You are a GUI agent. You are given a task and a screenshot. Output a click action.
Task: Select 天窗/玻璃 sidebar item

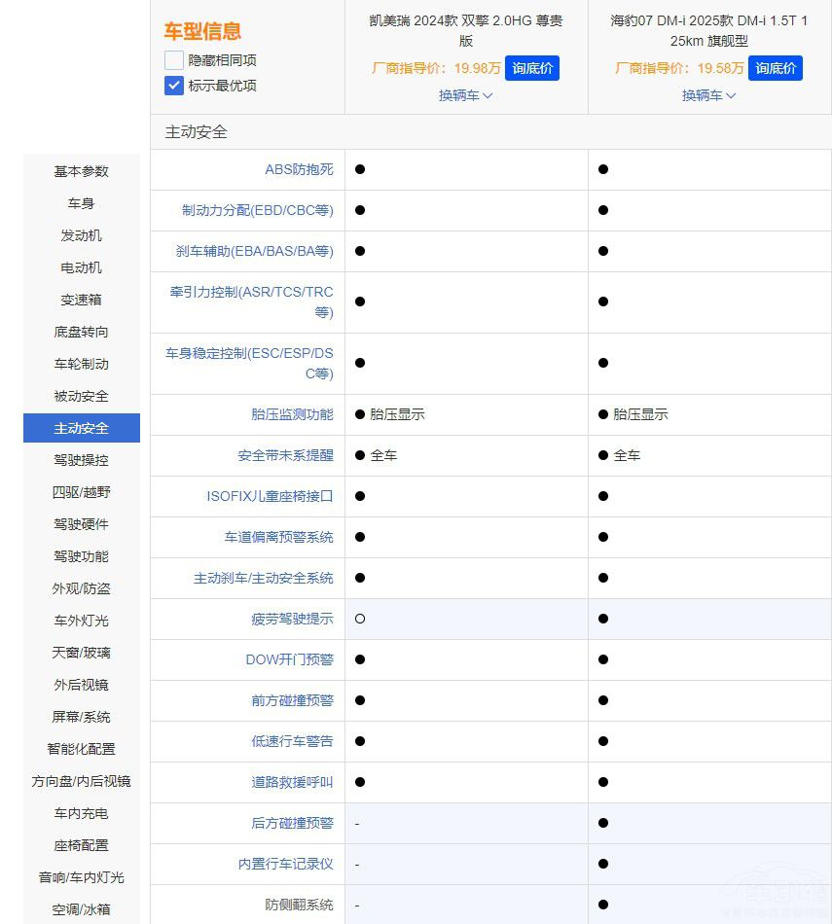tap(82, 653)
